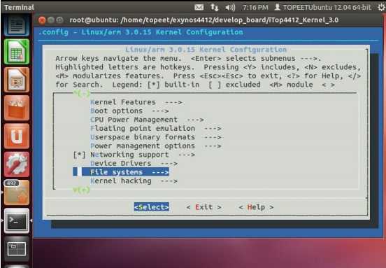Click the terminal window title path text
This screenshot has height=268, width=386.
204,20
